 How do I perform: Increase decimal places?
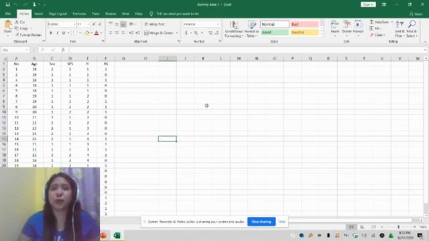pos(210,33)
